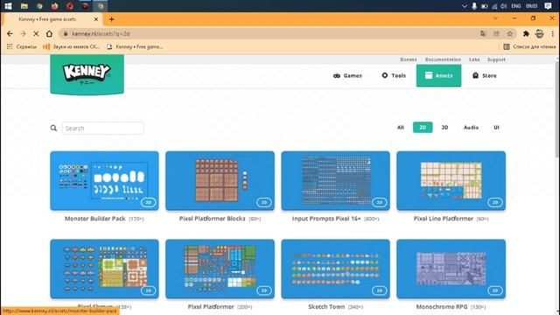Go to the browser home page
Viewport: 560px width, 315px height.
point(49,33)
